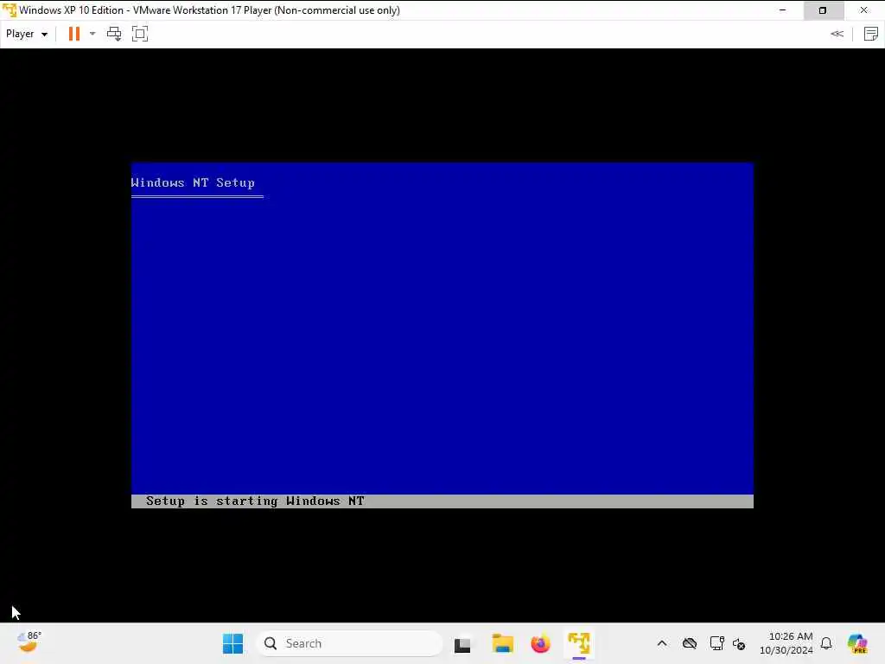Open the VMware message log icon

pyautogui.click(x=871, y=34)
